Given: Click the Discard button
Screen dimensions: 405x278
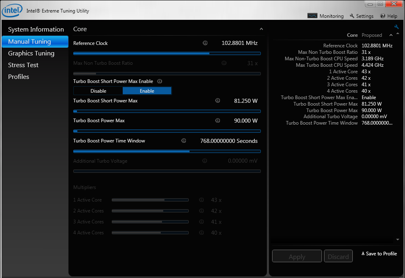Looking at the screenshot, I should [x=338, y=256].
